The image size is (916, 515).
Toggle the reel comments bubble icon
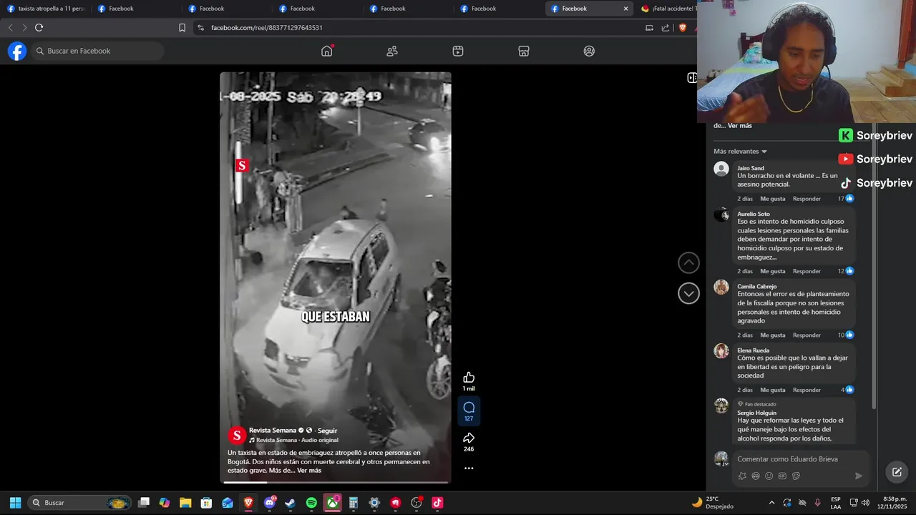(469, 407)
